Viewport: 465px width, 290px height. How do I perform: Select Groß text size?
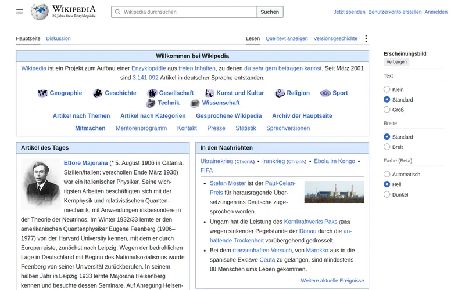(387, 110)
